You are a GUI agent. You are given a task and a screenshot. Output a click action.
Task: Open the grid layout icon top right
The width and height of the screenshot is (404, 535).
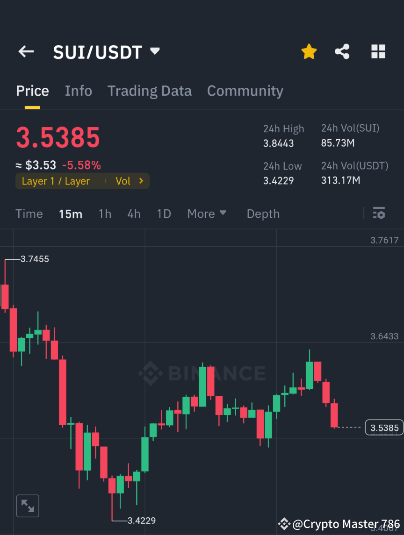(378, 51)
